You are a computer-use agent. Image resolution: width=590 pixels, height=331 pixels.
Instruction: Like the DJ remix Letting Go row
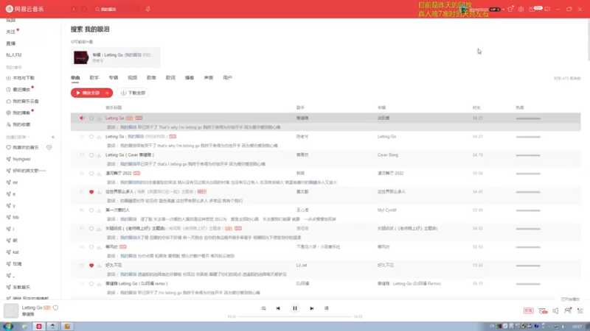91,284
